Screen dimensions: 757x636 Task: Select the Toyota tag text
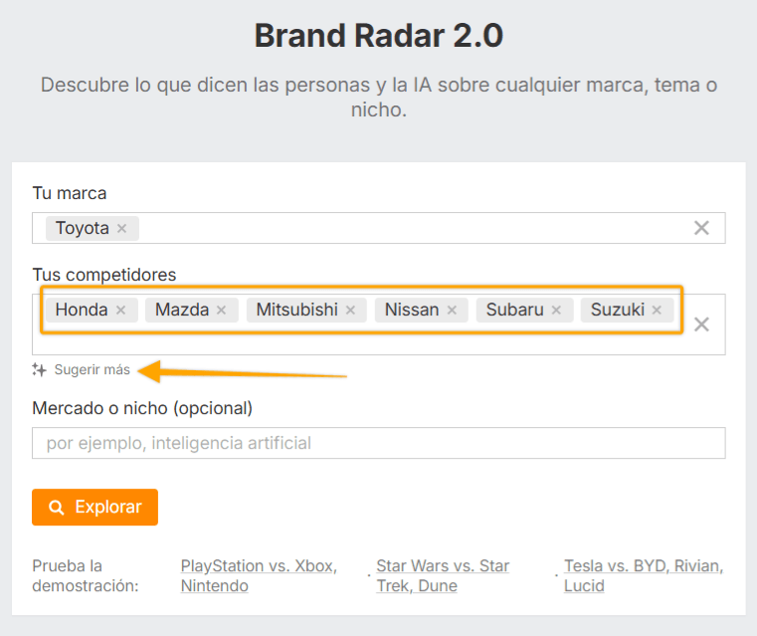83,228
